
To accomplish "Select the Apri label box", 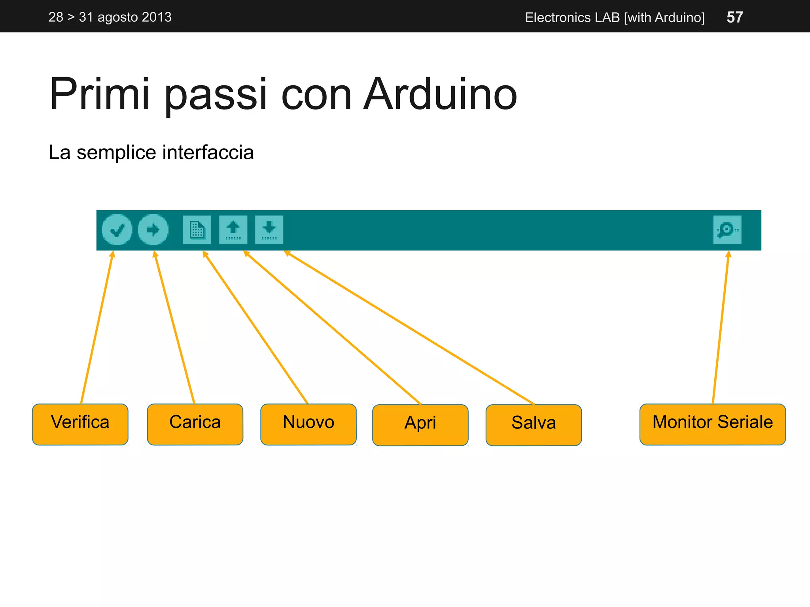I will point(420,425).
